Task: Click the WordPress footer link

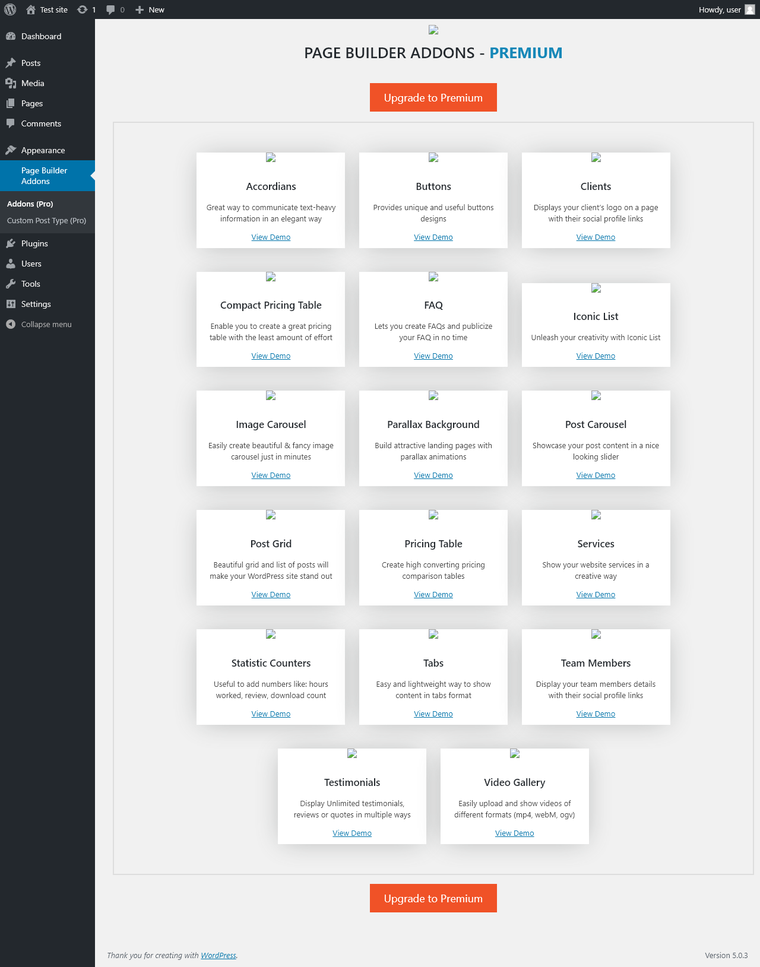Action: (218, 955)
